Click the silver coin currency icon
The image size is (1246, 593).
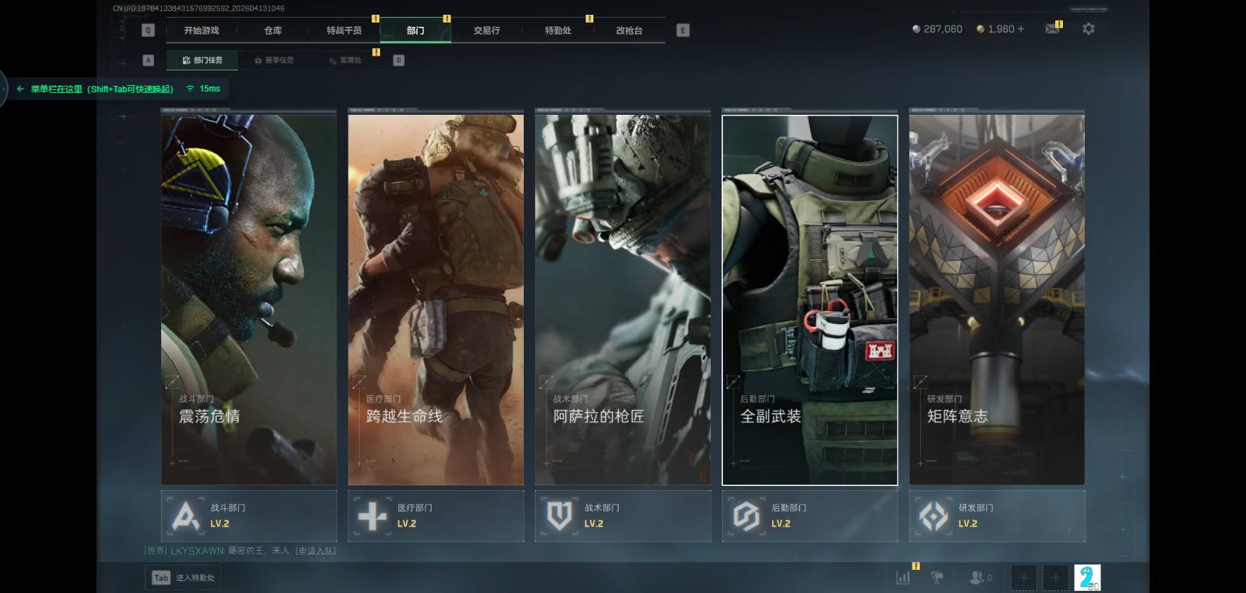coord(916,29)
